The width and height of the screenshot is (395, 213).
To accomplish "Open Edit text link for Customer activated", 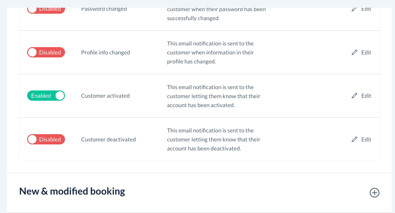I will click(x=366, y=96).
